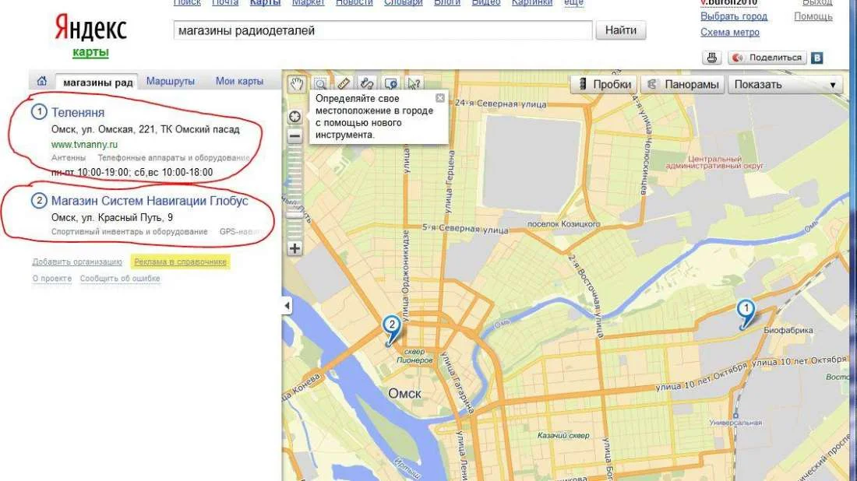Open the Маркет top menu item
Viewport: 857px width, 481px height.
308,3
